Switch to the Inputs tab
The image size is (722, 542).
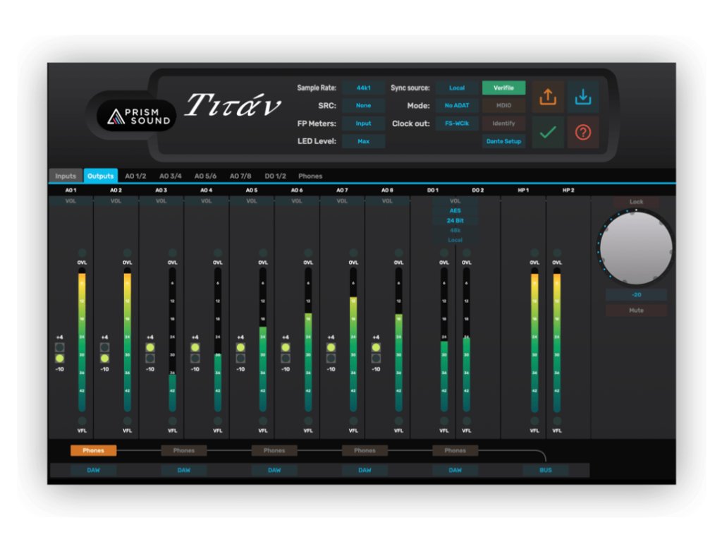(x=66, y=176)
